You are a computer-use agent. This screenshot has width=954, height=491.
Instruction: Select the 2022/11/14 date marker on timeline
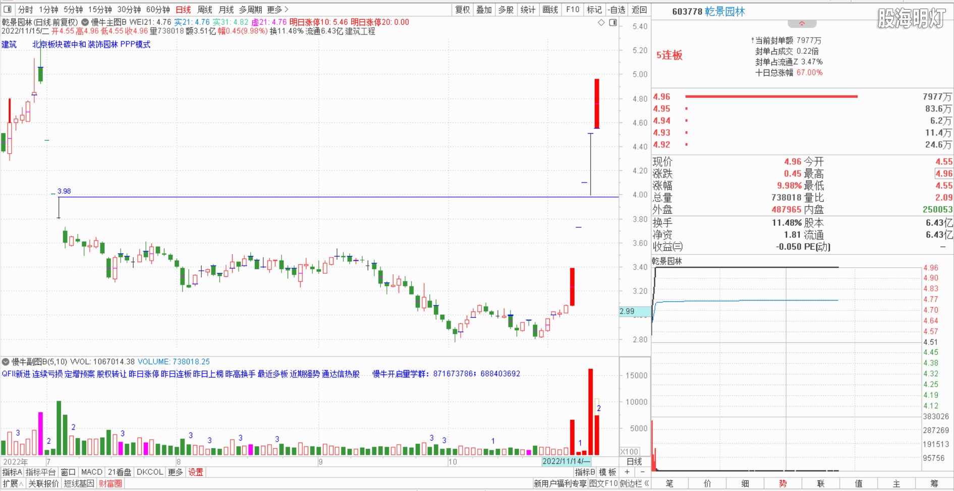coord(565,461)
